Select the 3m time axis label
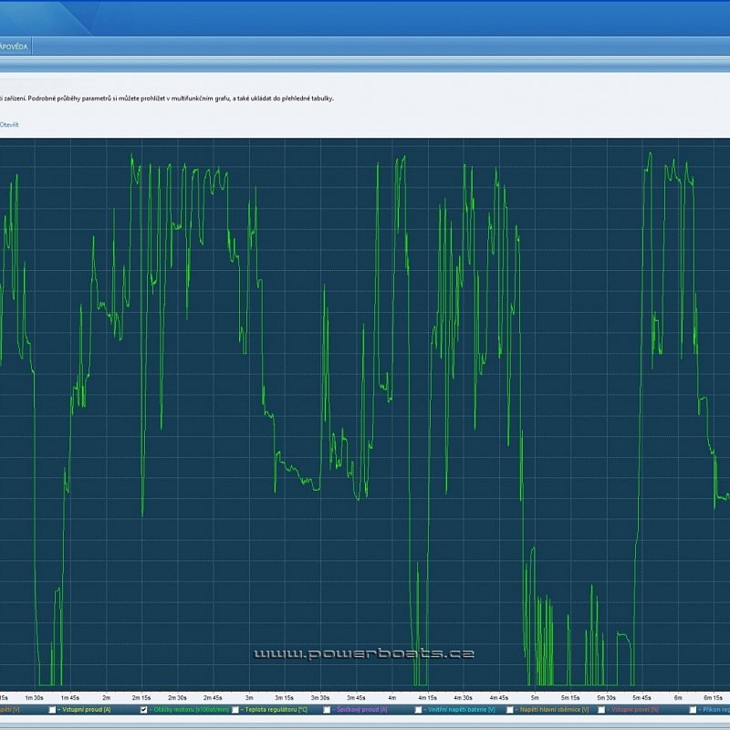Viewport: 730px width, 730px height. (x=249, y=696)
